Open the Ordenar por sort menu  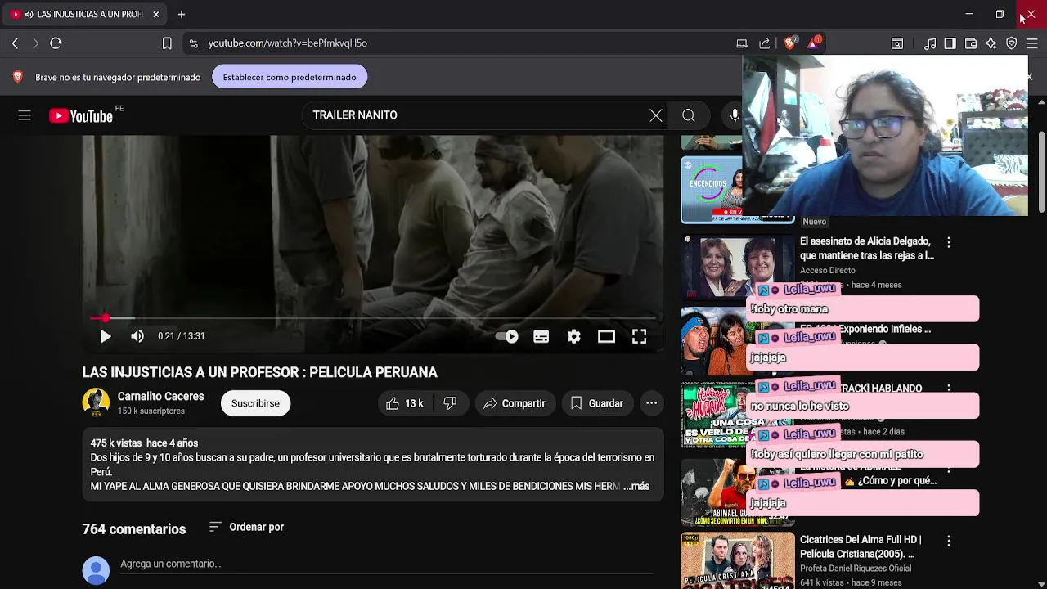[246, 527]
